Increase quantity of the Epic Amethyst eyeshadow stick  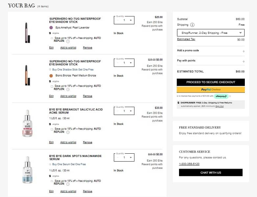(131, 20)
